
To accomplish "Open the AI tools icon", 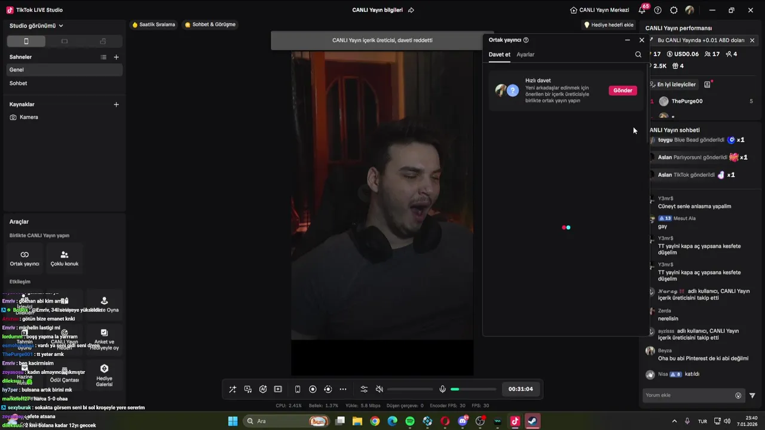I will [263, 389].
